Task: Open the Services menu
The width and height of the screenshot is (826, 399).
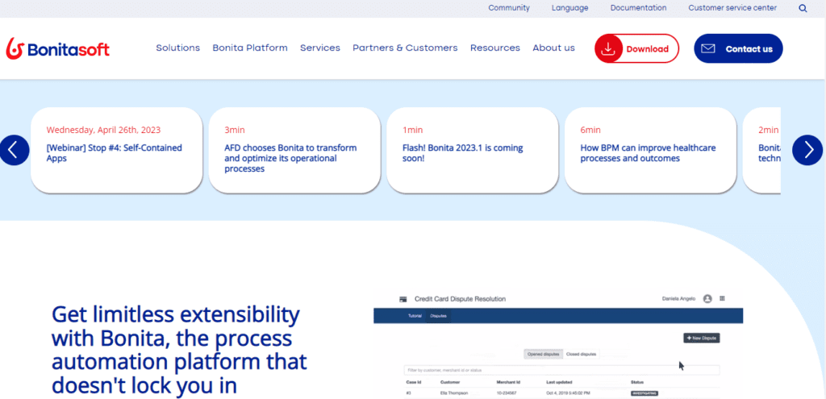Action: click(320, 48)
